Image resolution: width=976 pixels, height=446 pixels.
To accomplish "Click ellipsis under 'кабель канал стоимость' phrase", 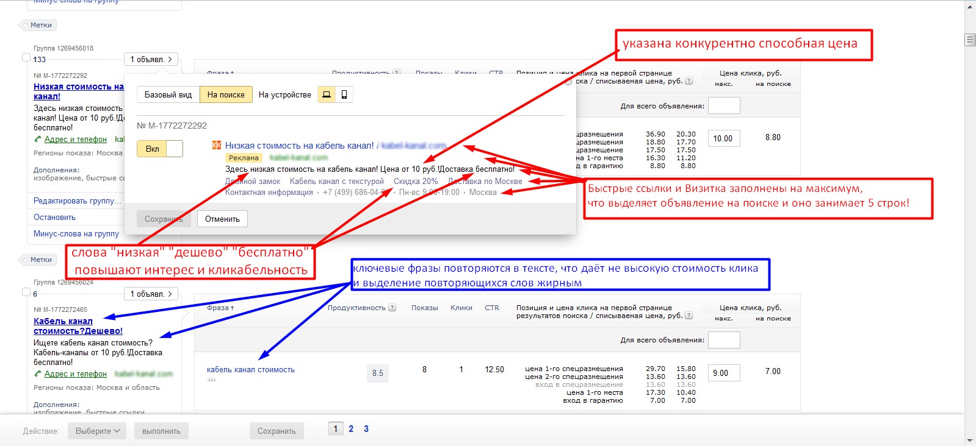I will point(211,380).
